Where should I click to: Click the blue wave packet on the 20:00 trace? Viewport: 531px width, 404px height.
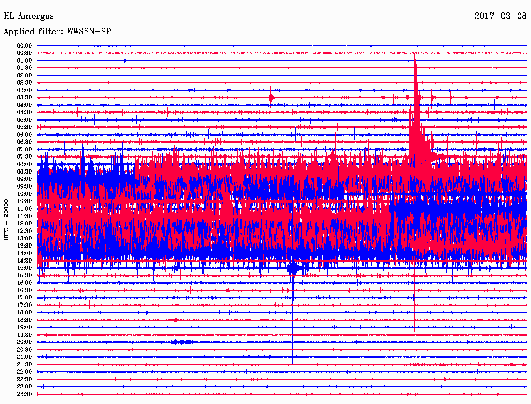point(182,342)
